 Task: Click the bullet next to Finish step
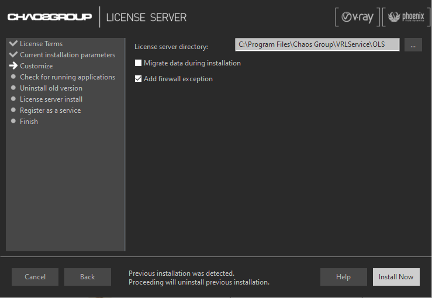pyautogui.click(x=13, y=121)
